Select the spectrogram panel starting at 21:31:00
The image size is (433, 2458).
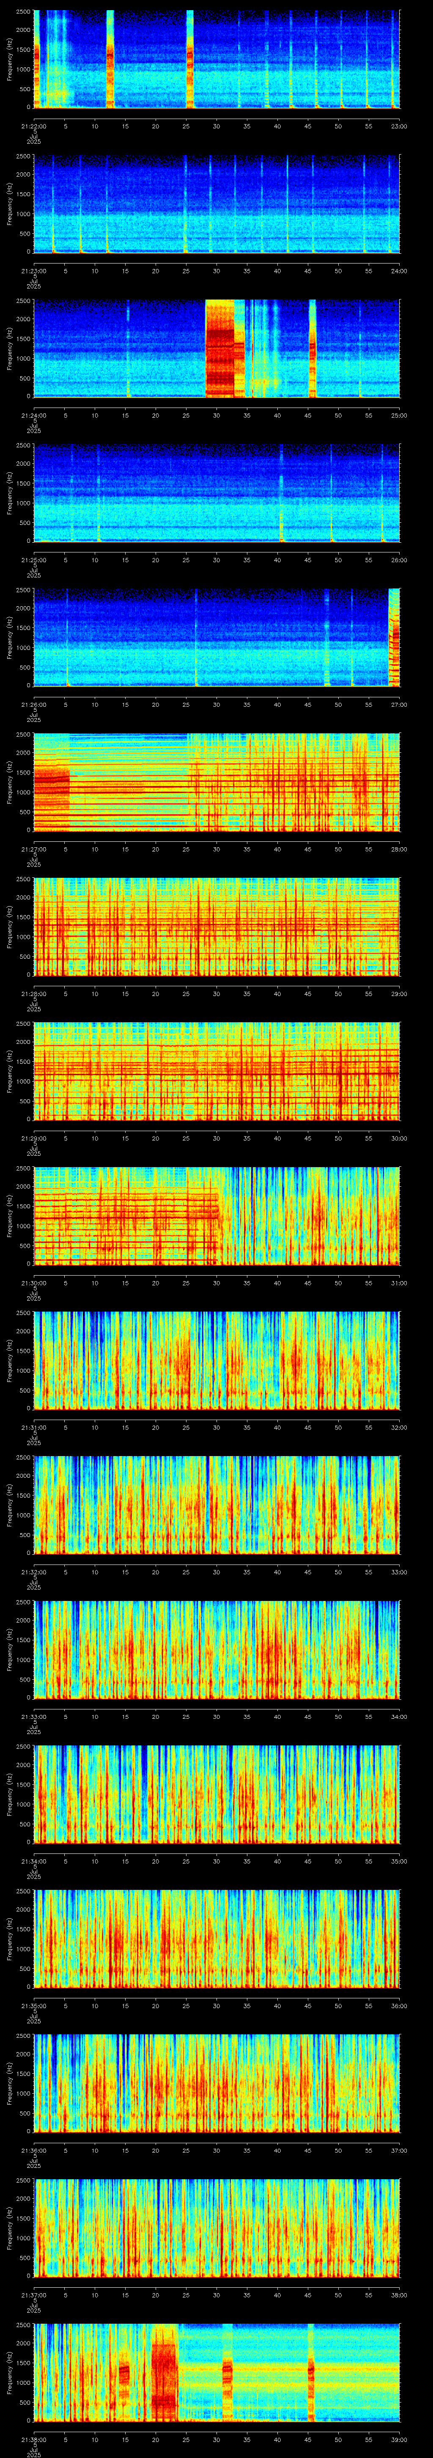point(216,1360)
